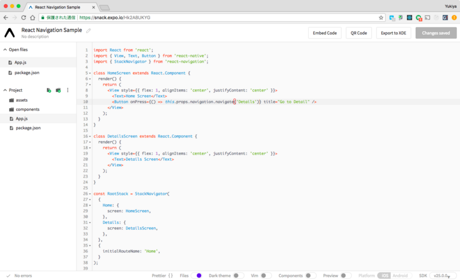The image size is (460, 280).
Task: Click the Embed Code button
Action: tap(324, 33)
